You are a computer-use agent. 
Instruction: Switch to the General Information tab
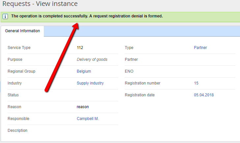[x=22, y=31]
